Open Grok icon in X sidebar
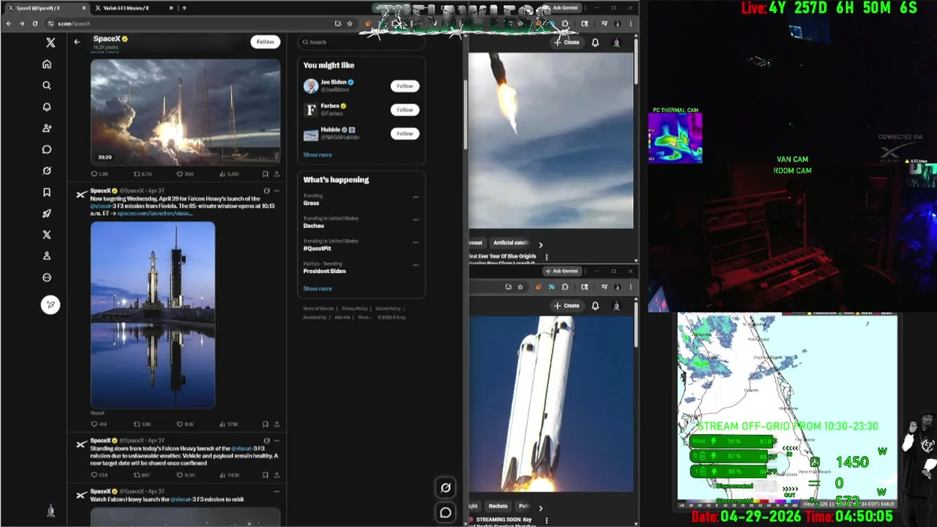937x527 pixels. [x=47, y=171]
